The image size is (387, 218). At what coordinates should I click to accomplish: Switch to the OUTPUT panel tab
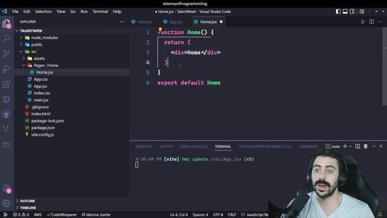pyautogui.click(x=166, y=147)
